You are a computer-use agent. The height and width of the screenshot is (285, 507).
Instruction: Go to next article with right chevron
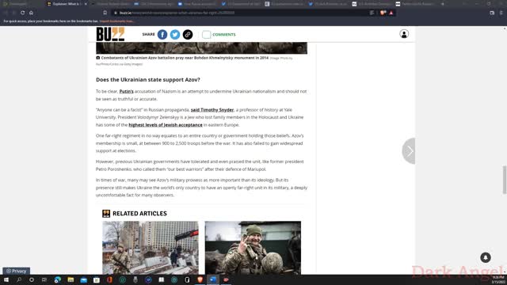pos(409,151)
